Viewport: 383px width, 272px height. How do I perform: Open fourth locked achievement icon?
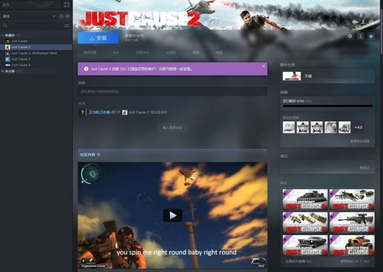331,127
